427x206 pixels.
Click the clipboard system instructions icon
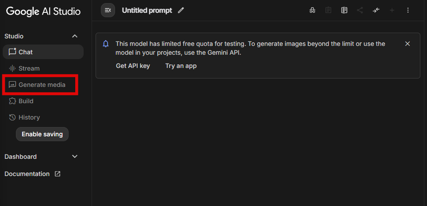point(328,10)
